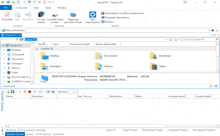The width and height of the screenshot is (220, 136).
Task: Click the save queue icon
Action: point(13,92)
